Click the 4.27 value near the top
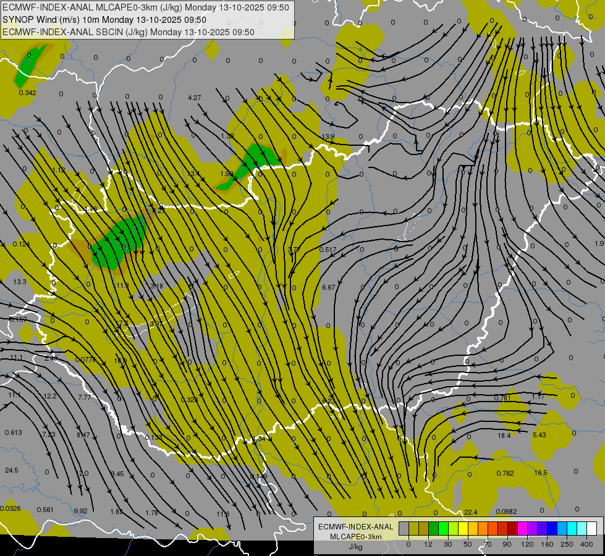Image resolution: width=605 pixels, height=556 pixels. [x=194, y=98]
